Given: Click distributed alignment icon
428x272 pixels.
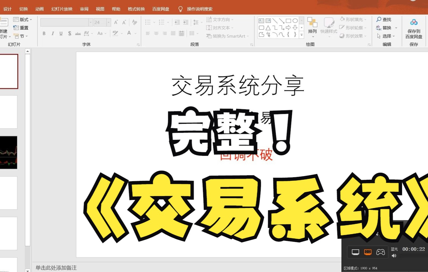Looking at the screenshot, I should 181,33.
